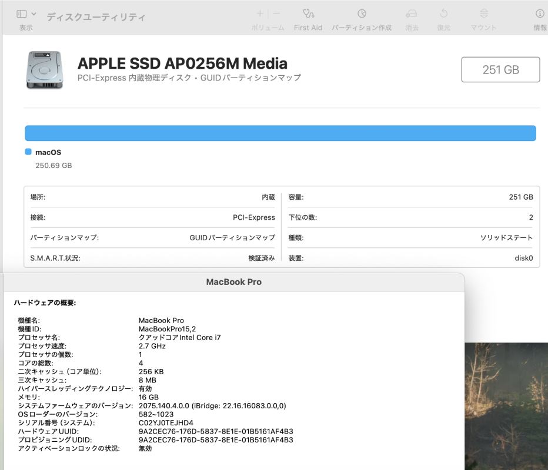Click the 251 GB capacity box
The height and width of the screenshot is (470, 548).
(x=500, y=69)
